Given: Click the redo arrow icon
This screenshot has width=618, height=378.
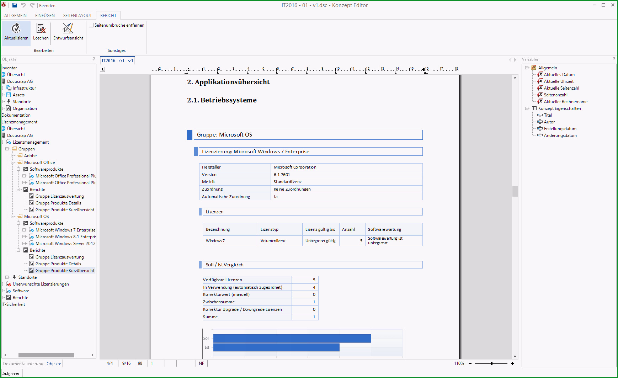Looking at the screenshot, I should pyautogui.click(x=32, y=5).
